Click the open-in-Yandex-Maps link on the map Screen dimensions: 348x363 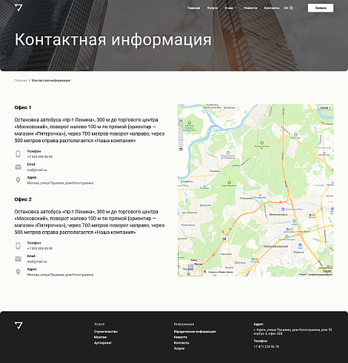pyautogui.click(x=218, y=272)
